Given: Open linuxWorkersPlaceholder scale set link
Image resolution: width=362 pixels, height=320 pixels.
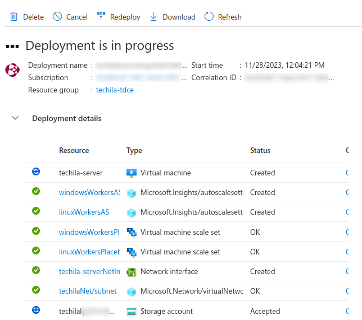Looking at the screenshot, I should 89,252.
